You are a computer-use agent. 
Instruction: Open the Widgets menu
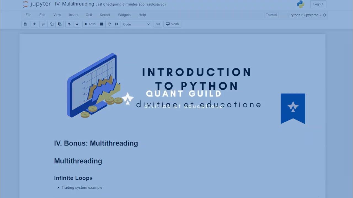tap(124, 15)
